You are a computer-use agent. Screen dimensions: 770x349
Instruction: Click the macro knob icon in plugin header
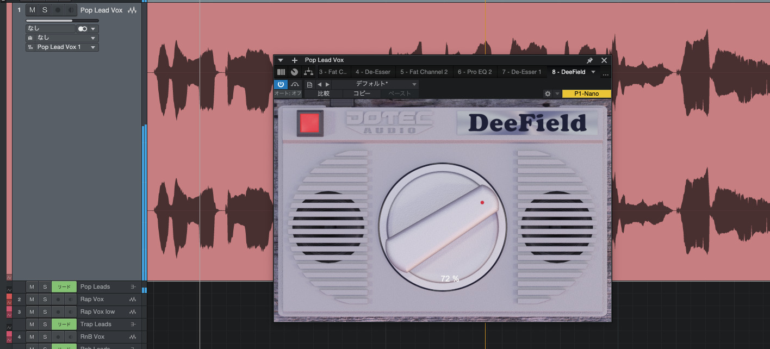pyautogui.click(x=294, y=72)
